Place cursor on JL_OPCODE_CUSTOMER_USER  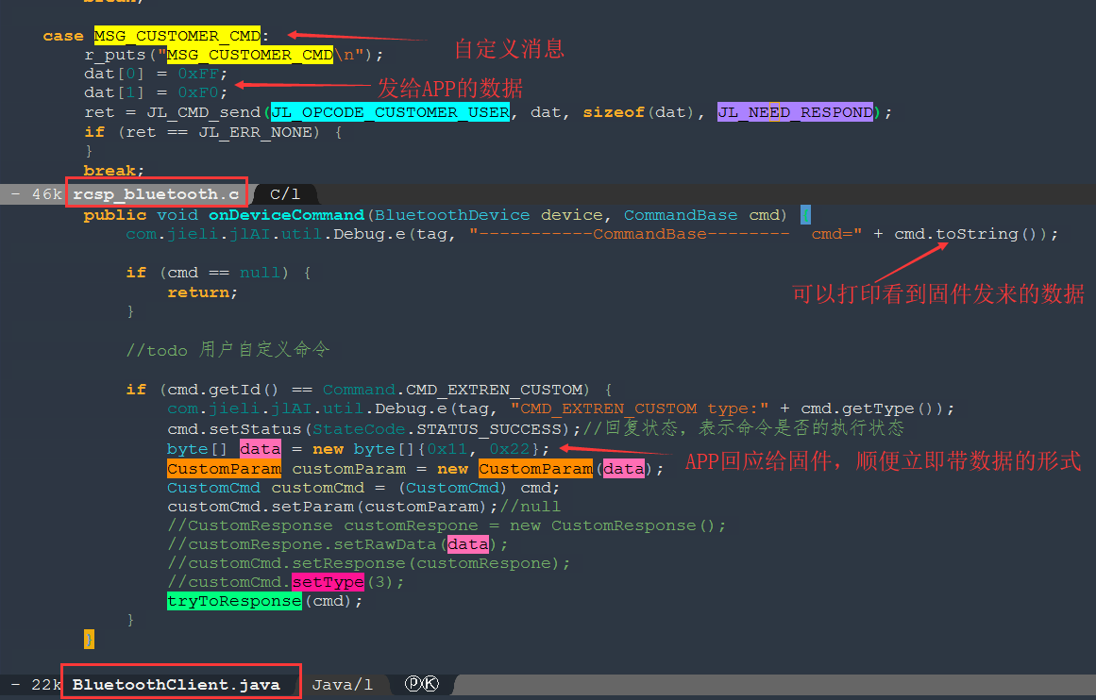[390, 111]
